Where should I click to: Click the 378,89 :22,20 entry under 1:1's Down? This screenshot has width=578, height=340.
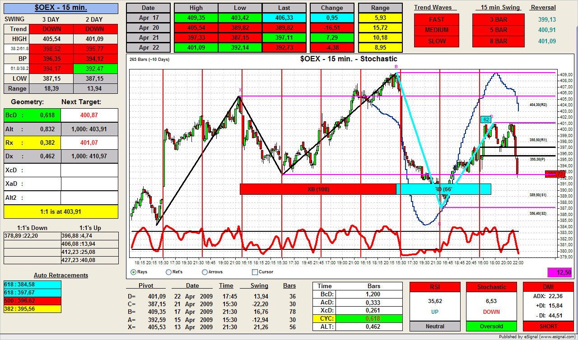[32, 235]
